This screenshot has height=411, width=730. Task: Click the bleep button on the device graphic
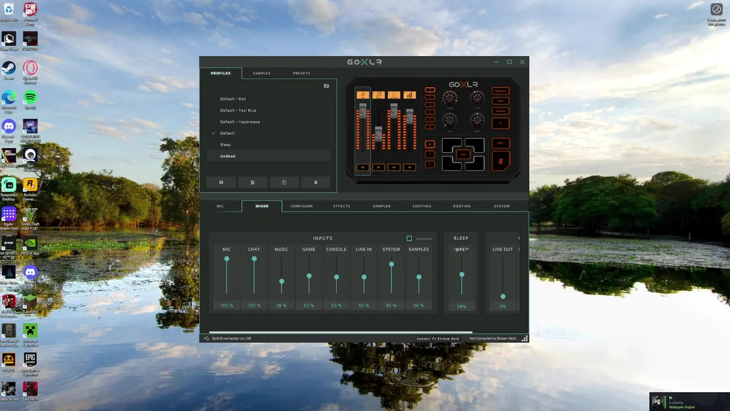[x=501, y=143]
